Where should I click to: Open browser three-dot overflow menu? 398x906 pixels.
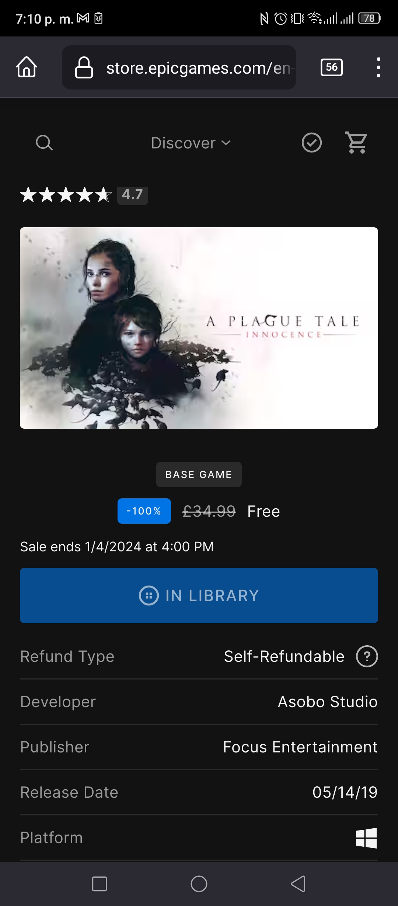[378, 67]
